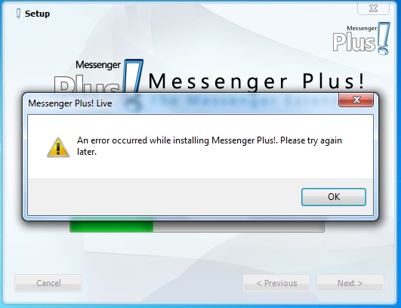Click the disabled < Previous button
The width and height of the screenshot is (401, 308).
point(276,283)
